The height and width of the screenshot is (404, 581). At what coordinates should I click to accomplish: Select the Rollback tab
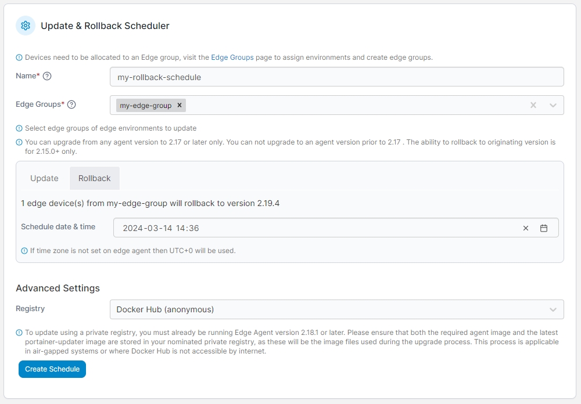point(95,178)
